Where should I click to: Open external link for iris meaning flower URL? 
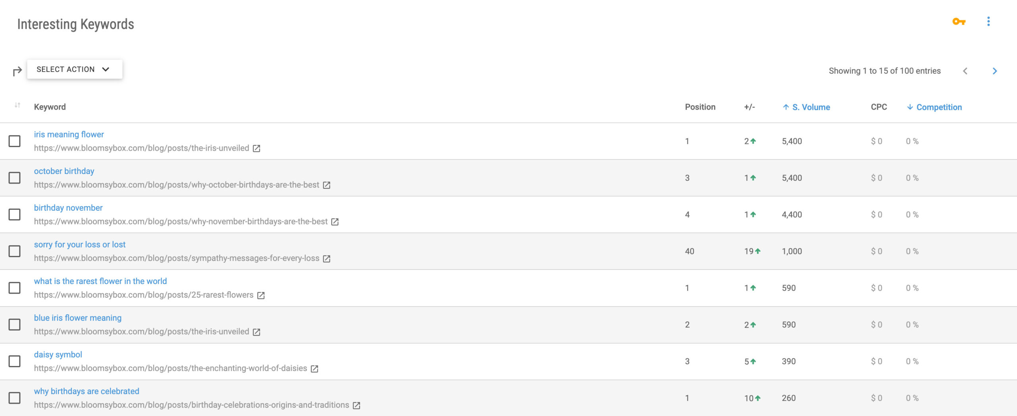coord(257,149)
